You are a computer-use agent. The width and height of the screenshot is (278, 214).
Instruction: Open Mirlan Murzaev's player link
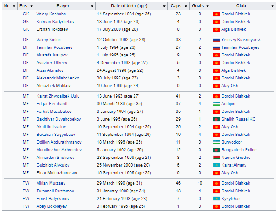click(x=51, y=183)
